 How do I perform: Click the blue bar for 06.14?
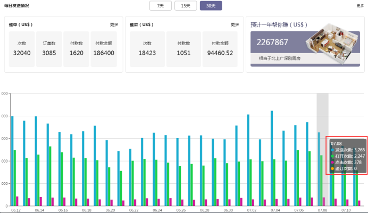[36, 161]
